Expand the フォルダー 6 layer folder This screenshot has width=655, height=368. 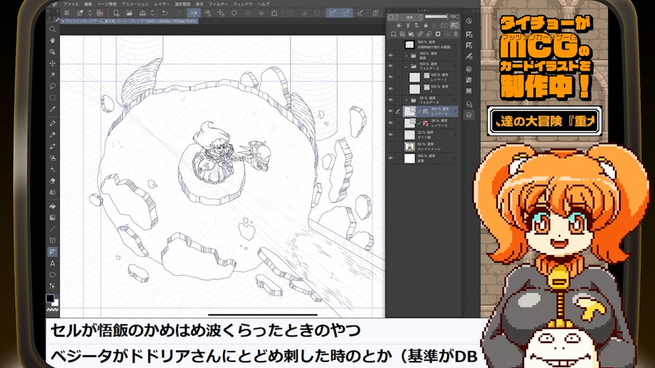406,99
